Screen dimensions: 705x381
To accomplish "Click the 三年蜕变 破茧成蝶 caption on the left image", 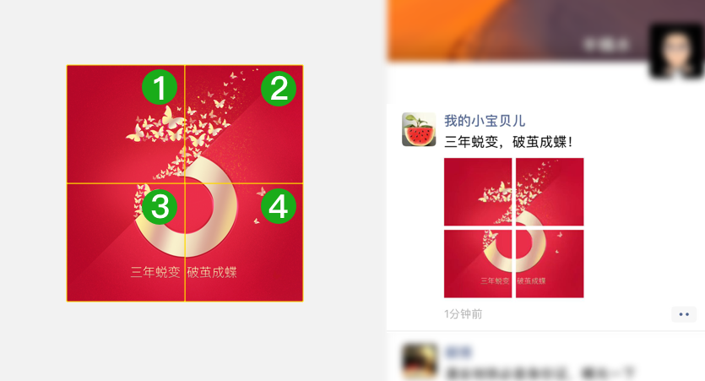I will coord(184,272).
